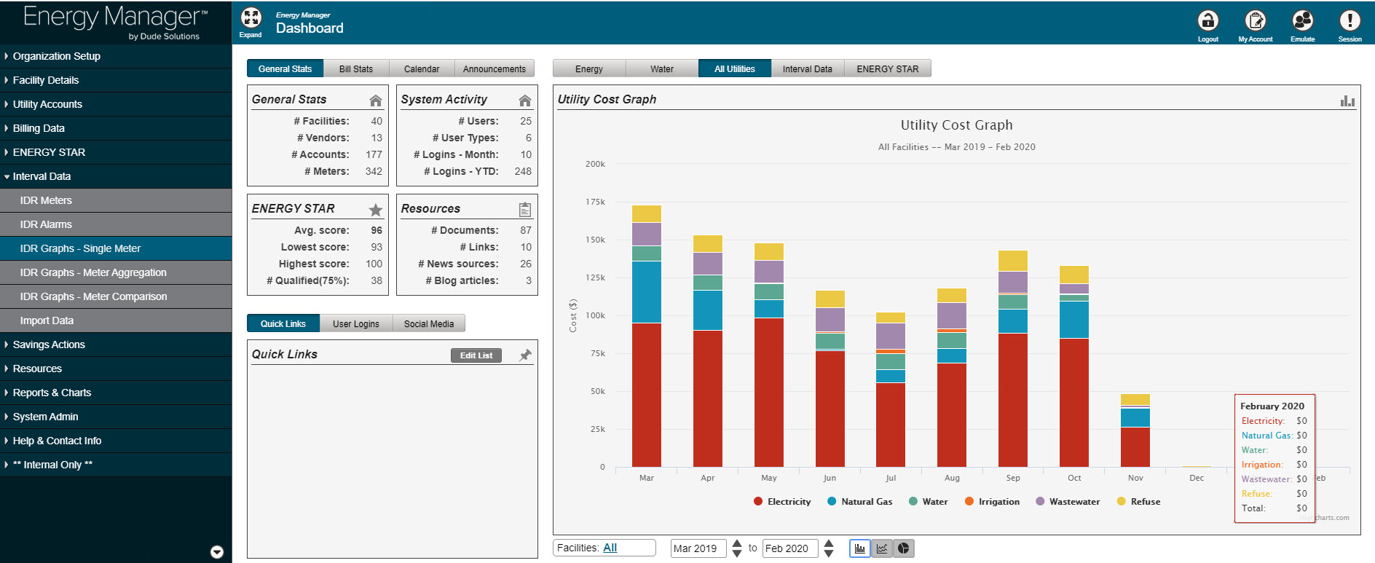Open IDR Alarms page
This screenshot has height=563, width=1375.
[x=116, y=224]
